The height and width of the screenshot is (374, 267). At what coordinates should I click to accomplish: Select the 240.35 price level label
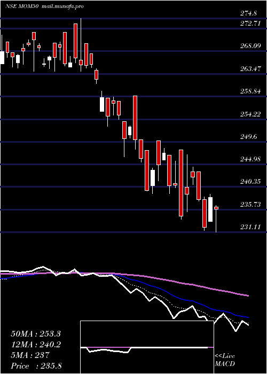[x=250, y=182]
